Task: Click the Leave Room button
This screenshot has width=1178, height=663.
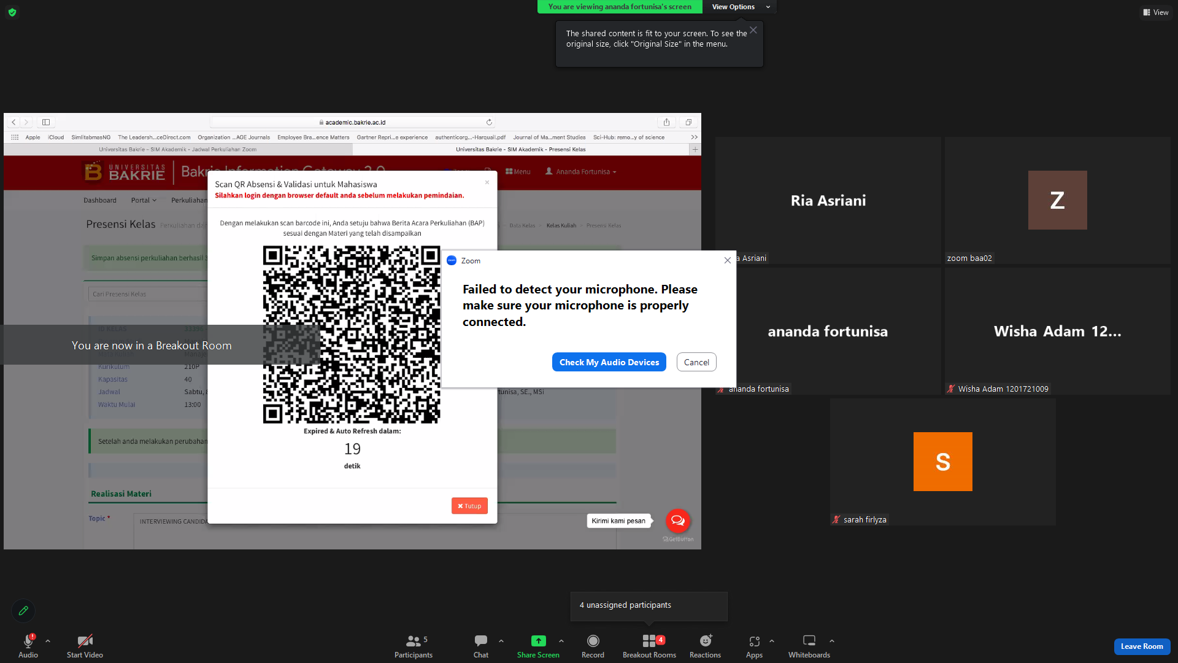Action: (x=1142, y=646)
